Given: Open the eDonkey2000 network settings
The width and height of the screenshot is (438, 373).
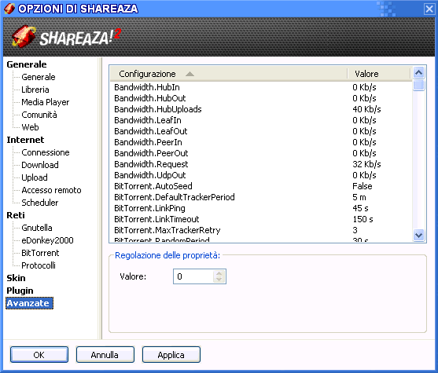Looking at the screenshot, I should 47,240.
